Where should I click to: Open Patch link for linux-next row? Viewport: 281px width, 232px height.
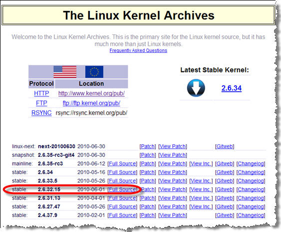[x=148, y=146]
